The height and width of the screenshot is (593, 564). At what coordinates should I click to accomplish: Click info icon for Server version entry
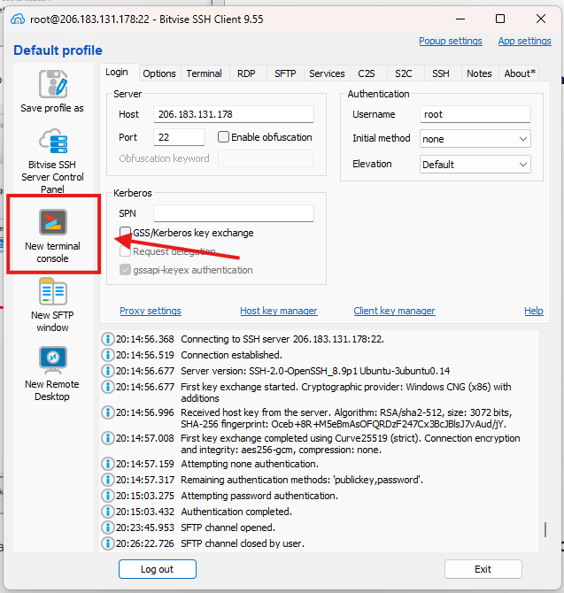108,371
